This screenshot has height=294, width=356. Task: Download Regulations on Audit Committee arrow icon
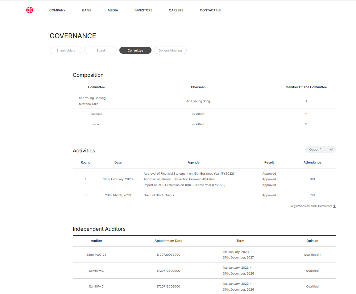pyautogui.click(x=334, y=206)
